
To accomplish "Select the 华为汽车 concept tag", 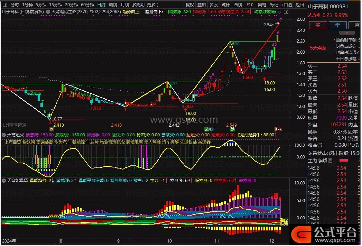I will pos(63,142).
